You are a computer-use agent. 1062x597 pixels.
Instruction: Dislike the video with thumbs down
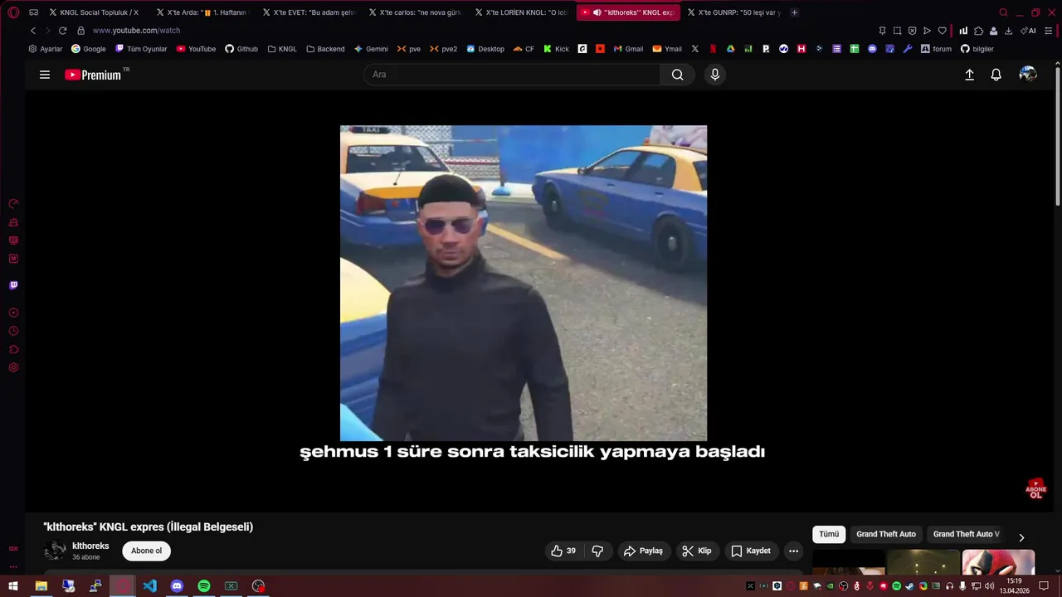pyautogui.click(x=597, y=551)
